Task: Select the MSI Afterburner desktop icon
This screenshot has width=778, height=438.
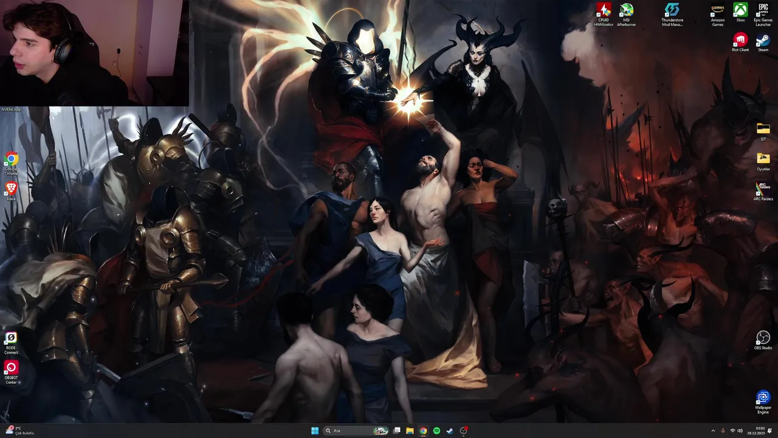Action: pos(627,15)
